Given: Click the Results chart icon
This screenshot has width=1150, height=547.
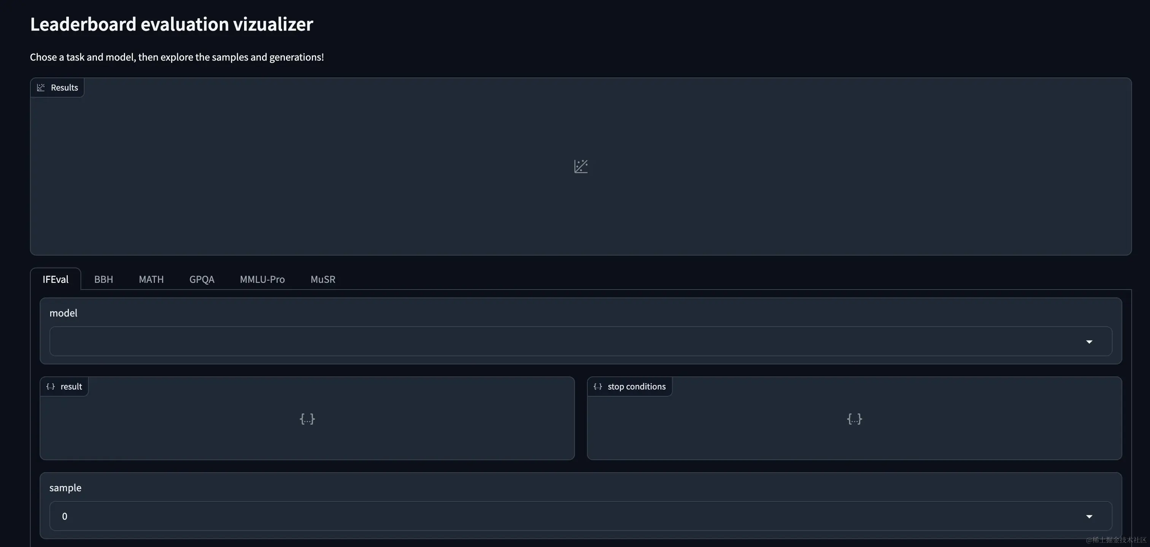Looking at the screenshot, I should 41,87.
